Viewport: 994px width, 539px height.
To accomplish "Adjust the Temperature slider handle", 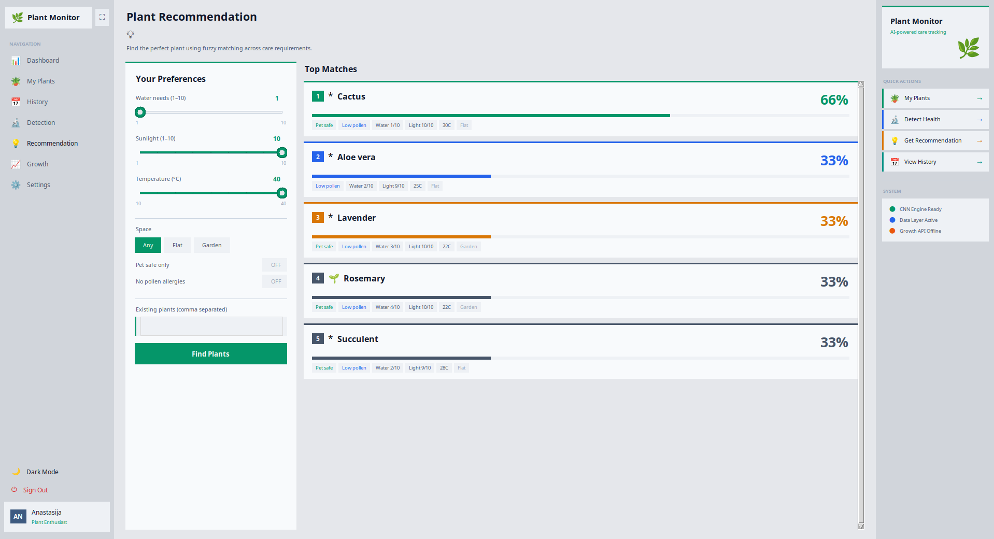I will (282, 193).
